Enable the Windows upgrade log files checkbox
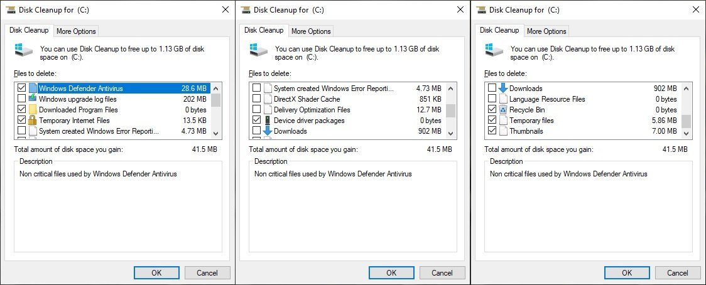 point(22,99)
